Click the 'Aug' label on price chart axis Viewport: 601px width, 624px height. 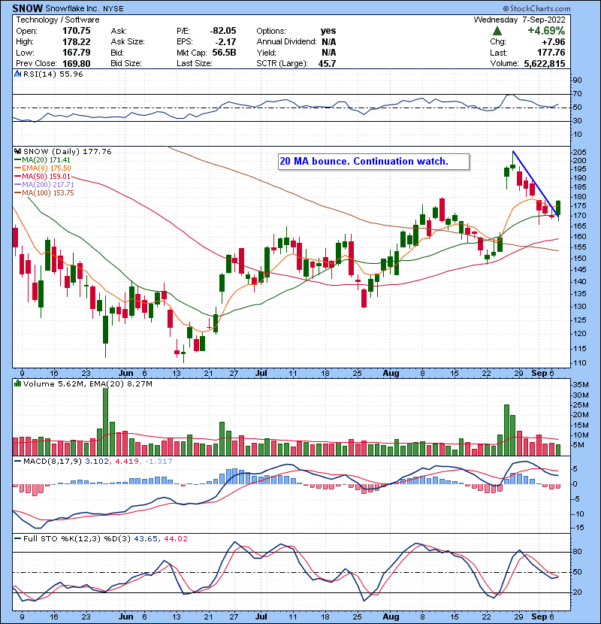coord(391,374)
